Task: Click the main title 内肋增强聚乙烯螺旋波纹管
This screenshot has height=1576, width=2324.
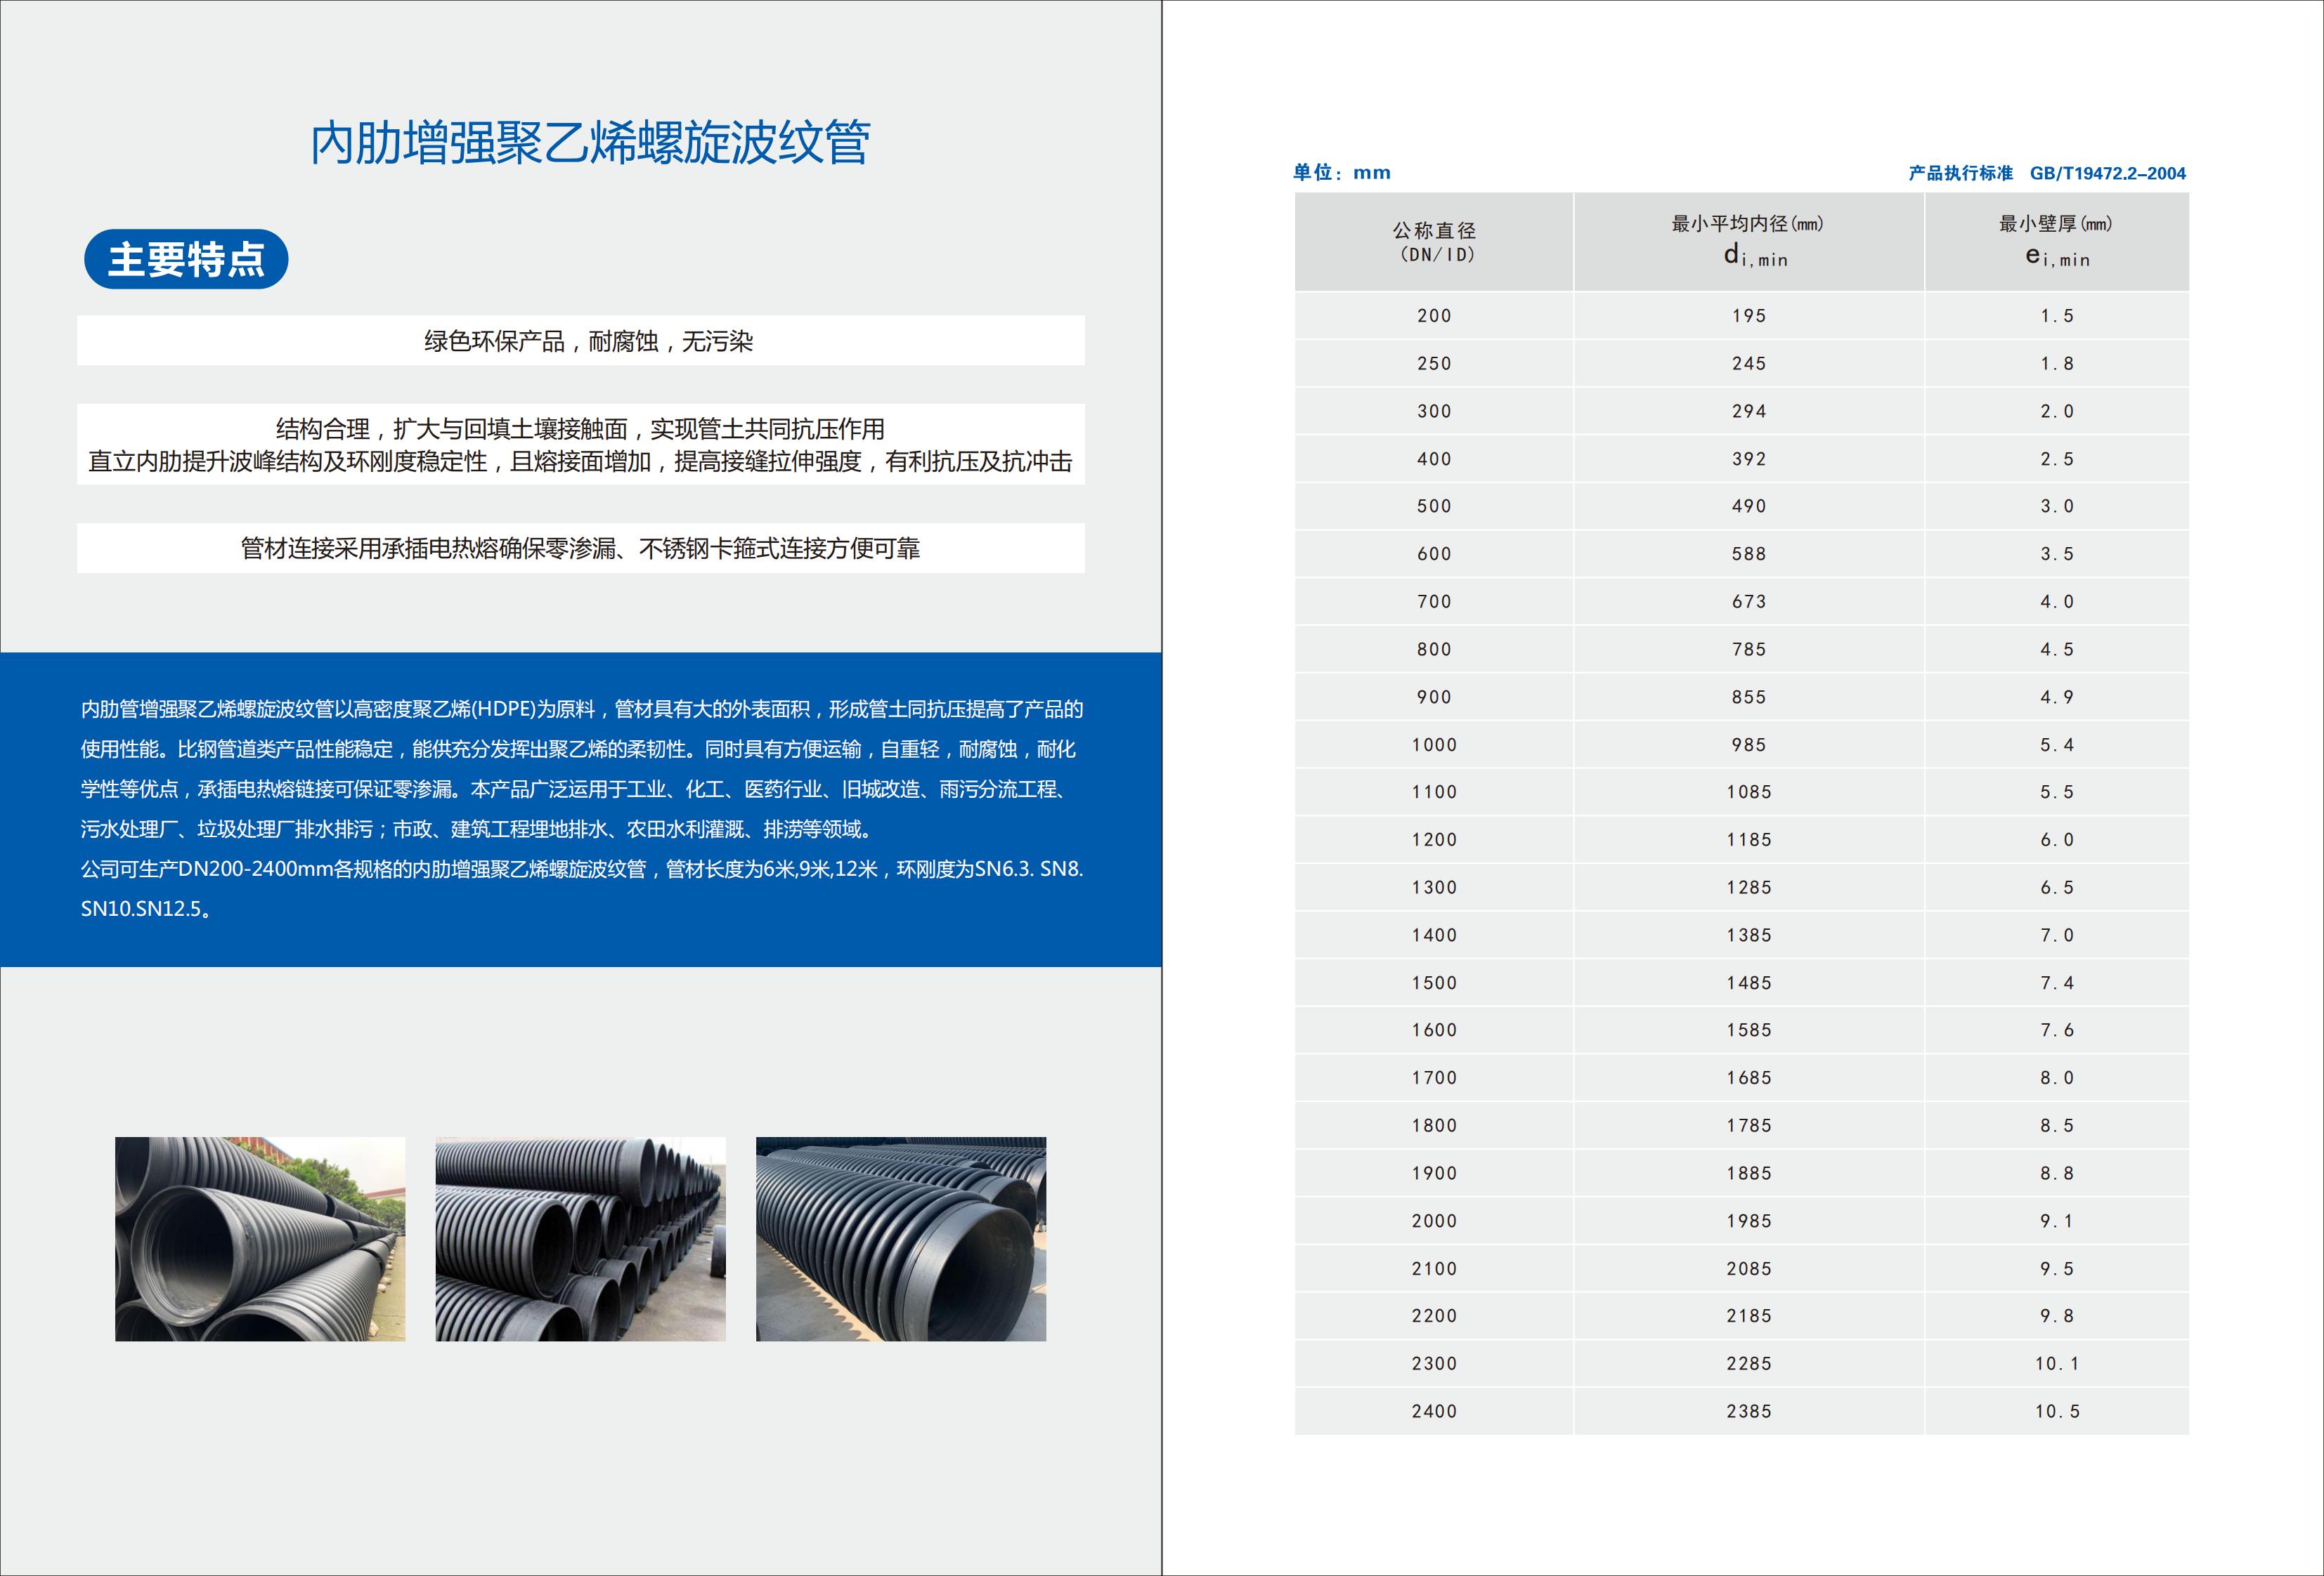Action: coord(589,143)
